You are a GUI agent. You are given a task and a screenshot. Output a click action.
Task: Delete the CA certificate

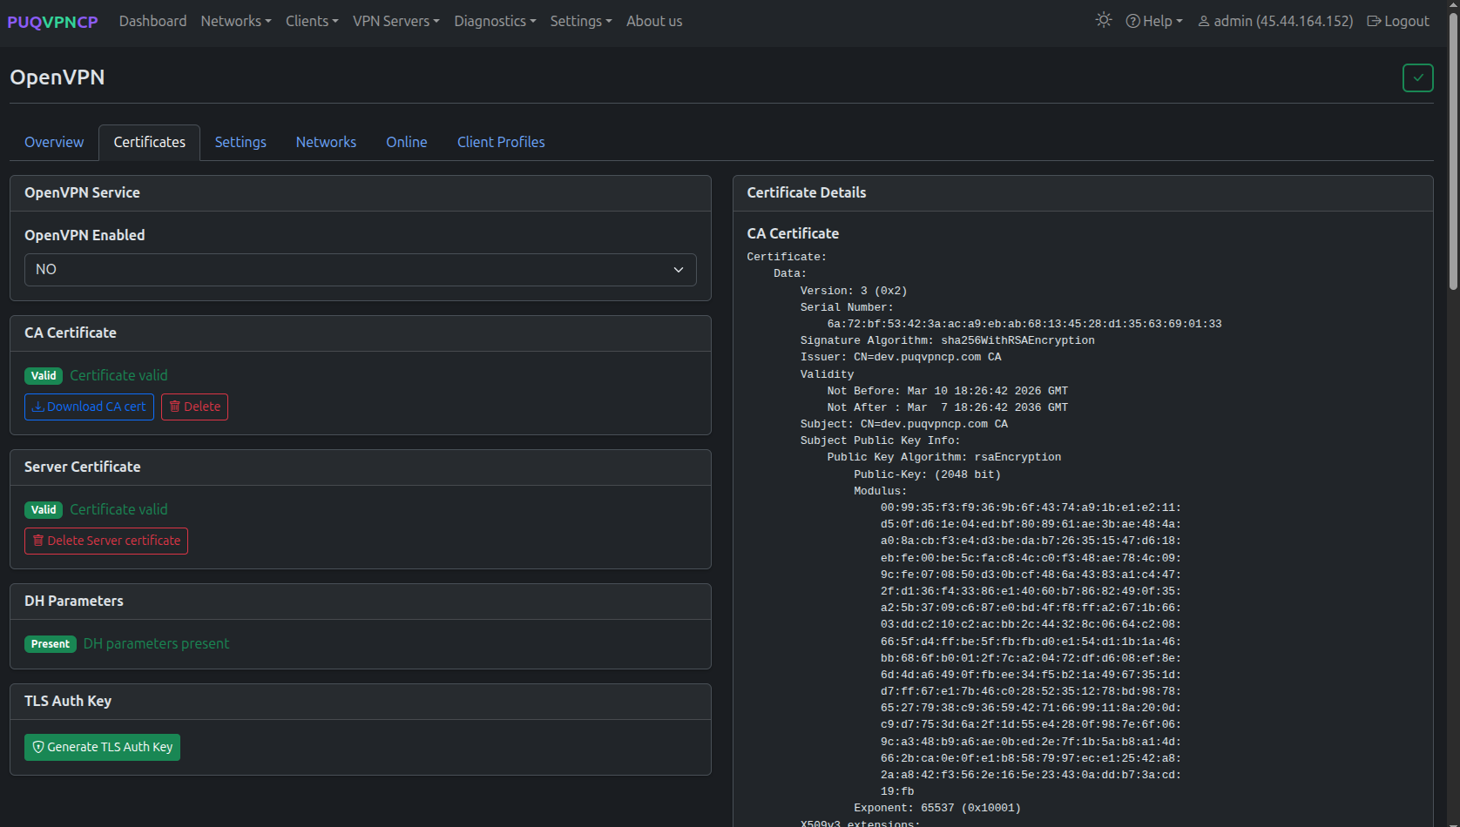coord(194,407)
